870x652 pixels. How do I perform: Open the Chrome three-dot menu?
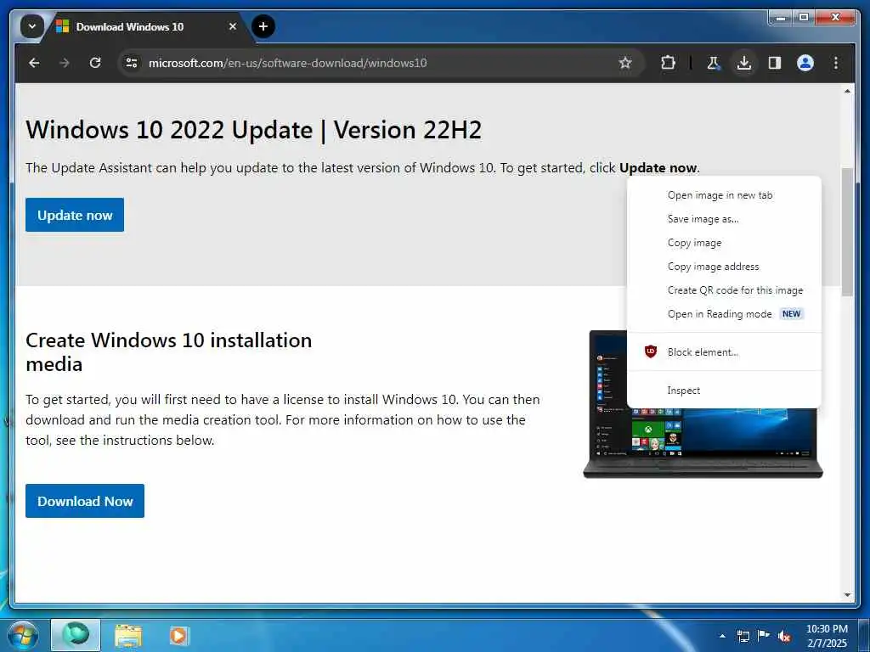point(836,63)
